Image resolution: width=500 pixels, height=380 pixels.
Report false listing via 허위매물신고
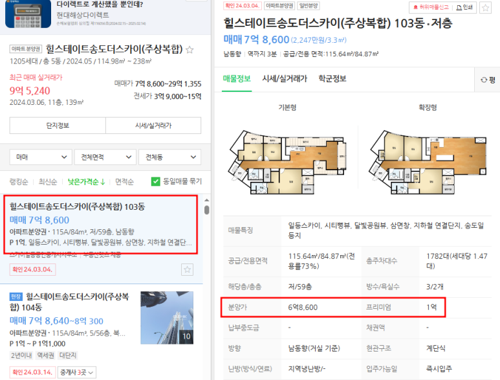pyautogui.click(x=431, y=7)
